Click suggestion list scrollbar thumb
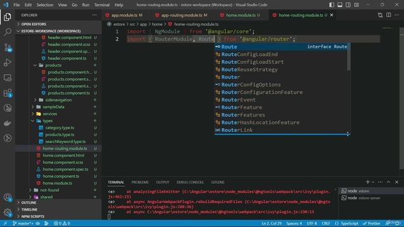The height and width of the screenshot is (227, 404). click(348, 57)
